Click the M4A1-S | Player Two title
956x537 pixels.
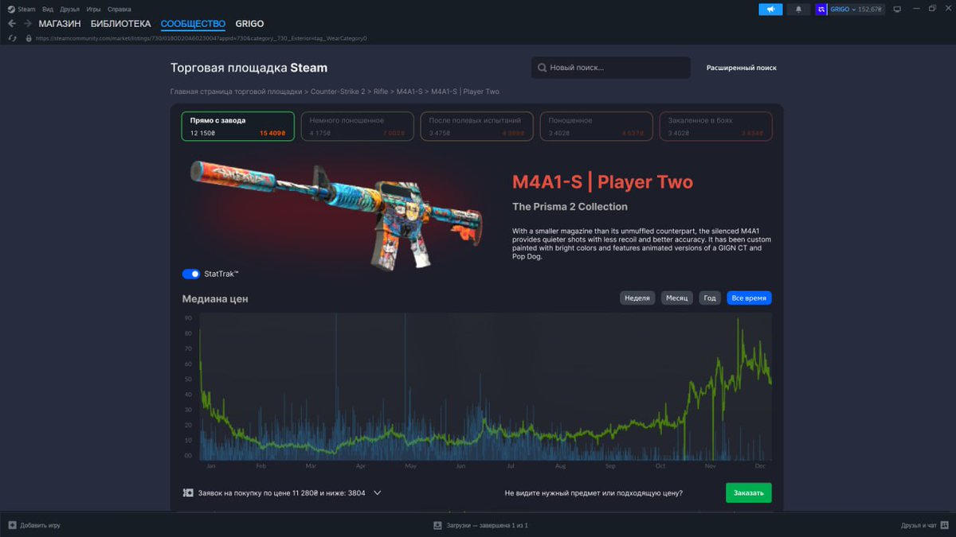tap(602, 182)
